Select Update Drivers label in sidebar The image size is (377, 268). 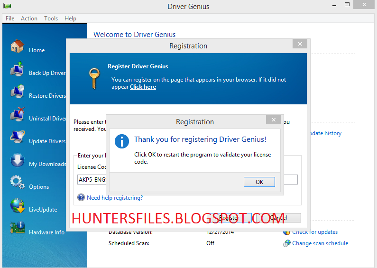47,141
